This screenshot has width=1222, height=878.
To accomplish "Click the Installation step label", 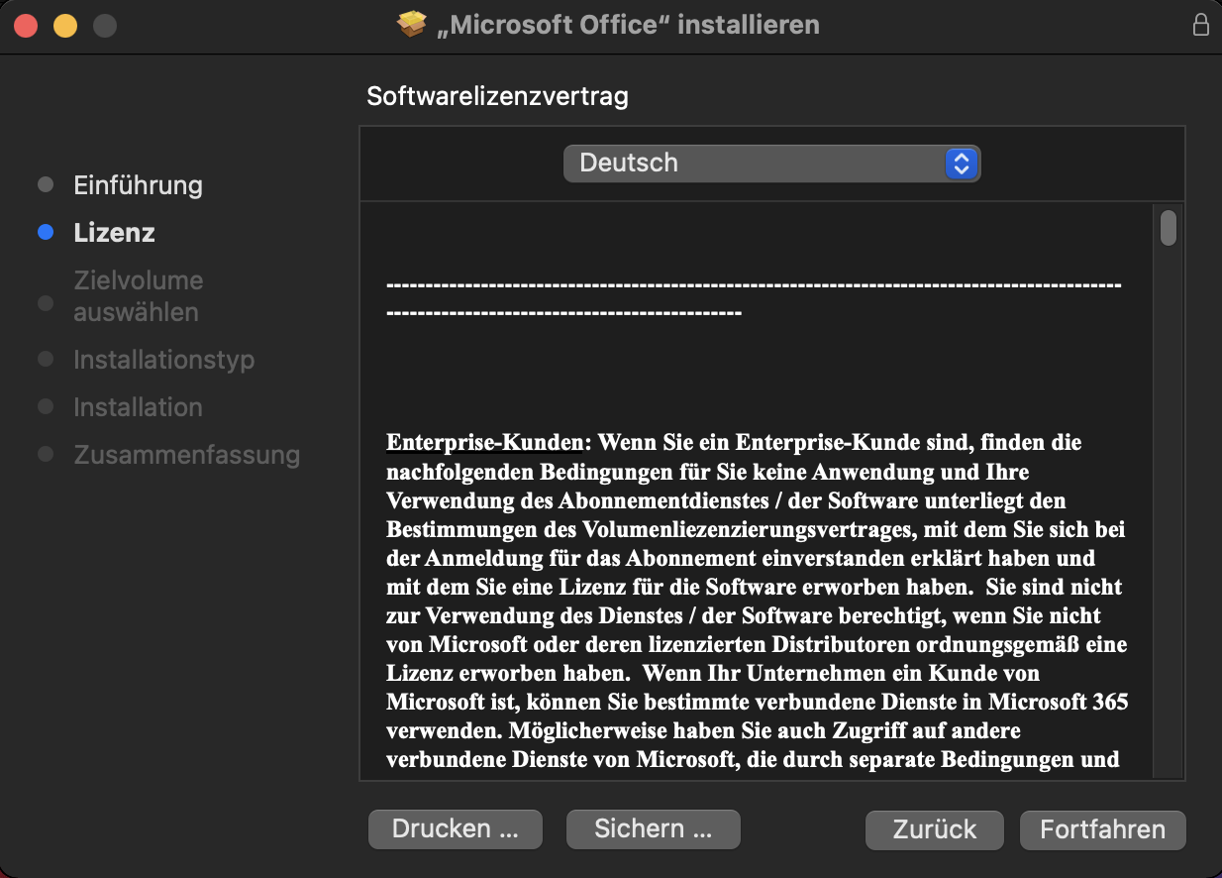I will (x=138, y=407).
